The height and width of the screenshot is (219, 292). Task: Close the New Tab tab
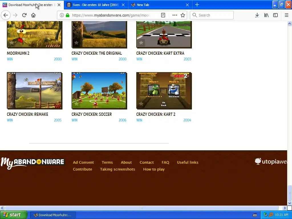pyautogui.click(x=187, y=5)
